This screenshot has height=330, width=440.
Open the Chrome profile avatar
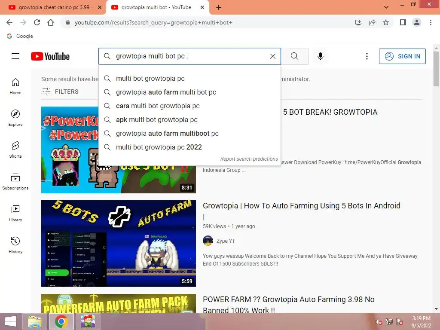click(x=417, y=22)
